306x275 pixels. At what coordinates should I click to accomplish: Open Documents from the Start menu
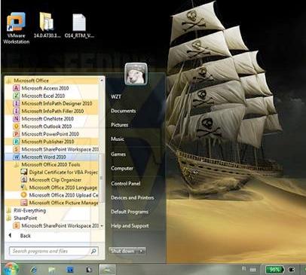click(x=124, y=111)
